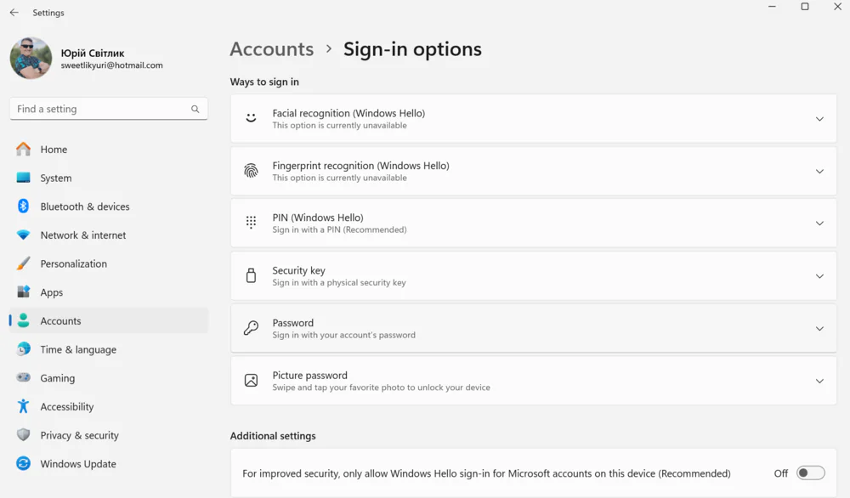Expand Facial recognition chevron
Image resolution: width=850 pixels, height=498 pixels.
click(x=819, y=119)
